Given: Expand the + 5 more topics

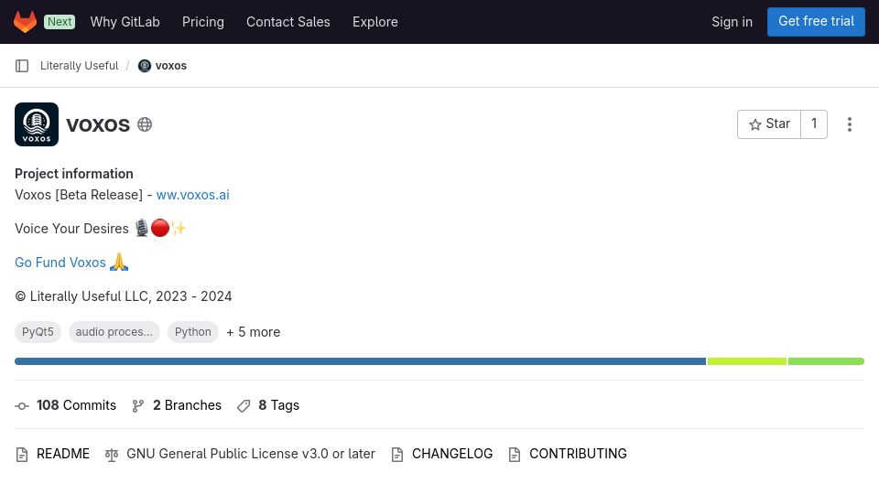Looking at the screenshot, I should pyautogui.click(x=254, y=332).
